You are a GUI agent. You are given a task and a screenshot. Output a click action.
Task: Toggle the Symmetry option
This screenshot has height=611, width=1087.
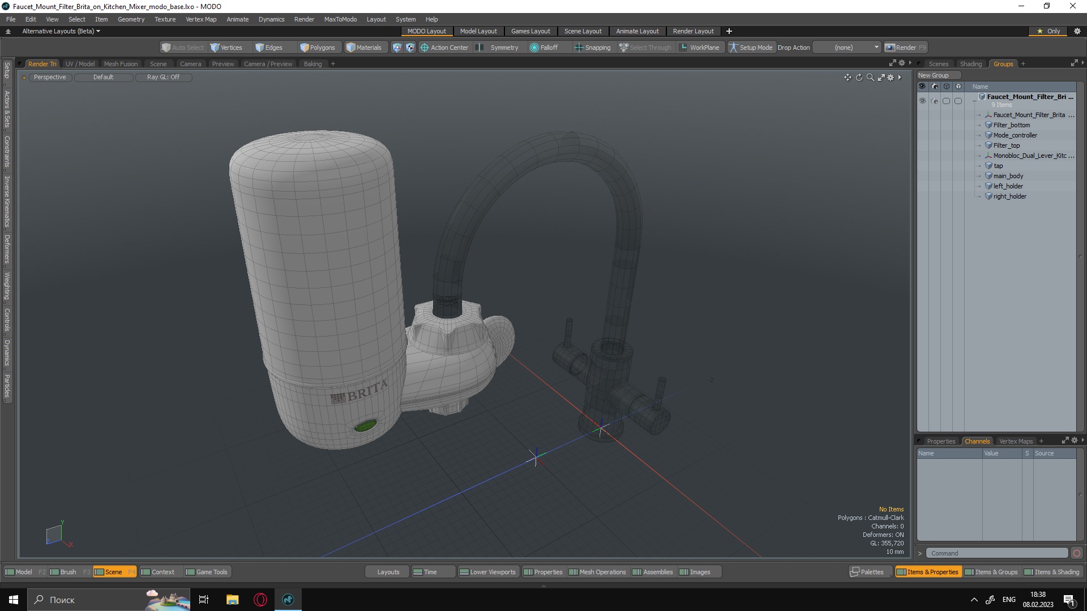(498, 48)
